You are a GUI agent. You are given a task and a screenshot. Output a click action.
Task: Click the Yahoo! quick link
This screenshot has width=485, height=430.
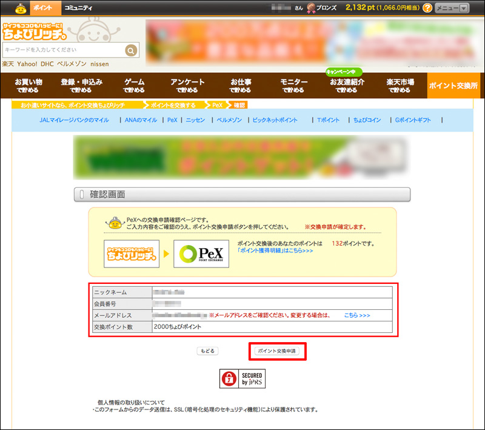pyautogui.click(x=27, y=64)
